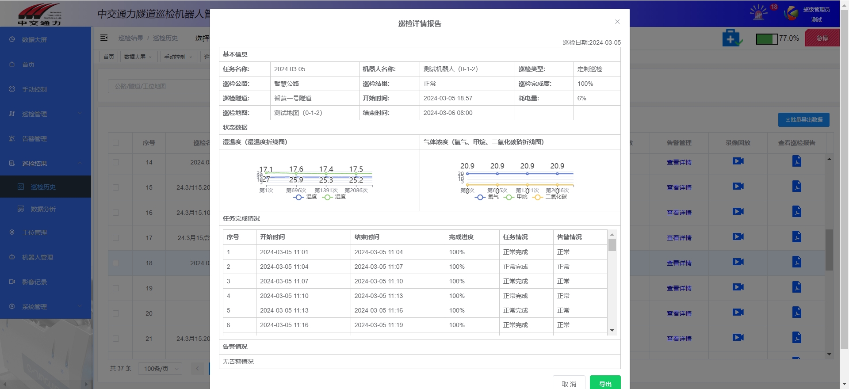Tick the checkbox for row 15
This screenshot has height=389, width=849.
(x=116, y=187)
